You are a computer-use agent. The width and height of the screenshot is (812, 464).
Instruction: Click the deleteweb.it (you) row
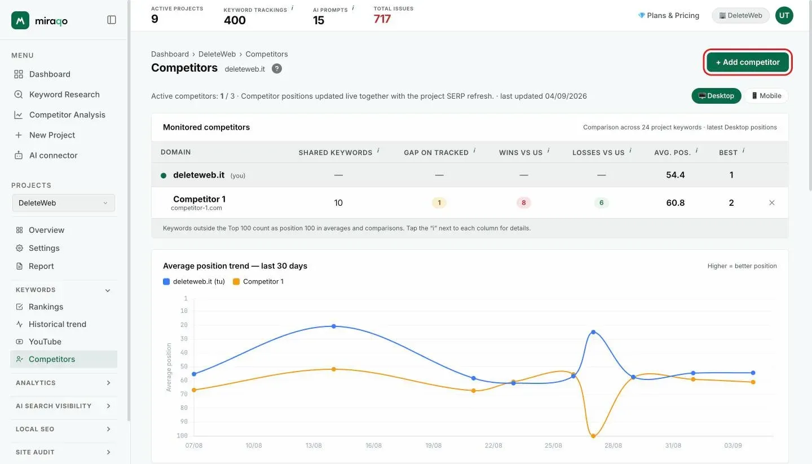470,175
